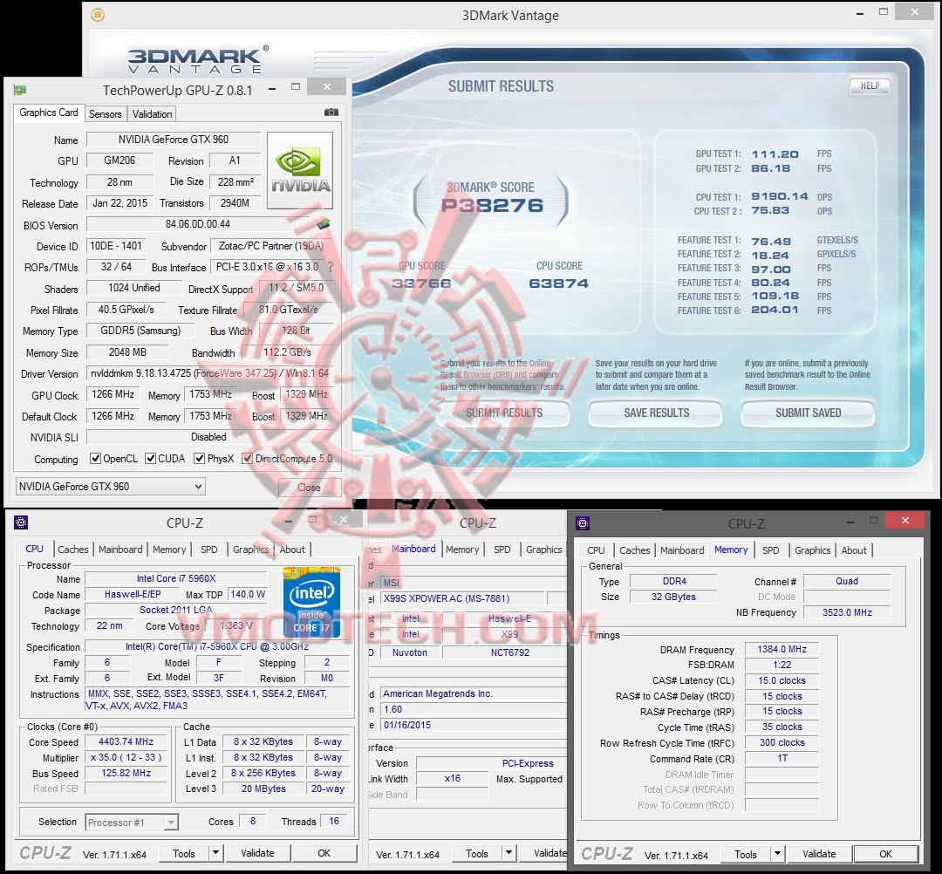
Task: Click the HELP button in 3DMark Vantage
Action: click(x=870, y=85)
